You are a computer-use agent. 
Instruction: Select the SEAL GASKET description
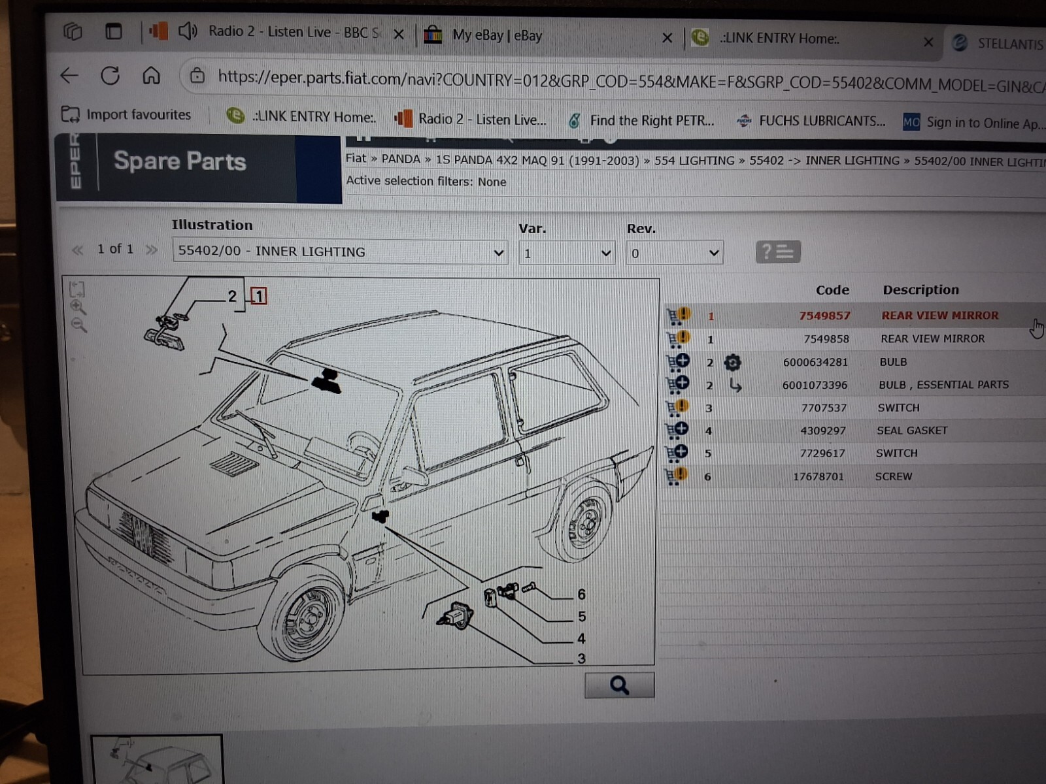[x=912, y=431]
